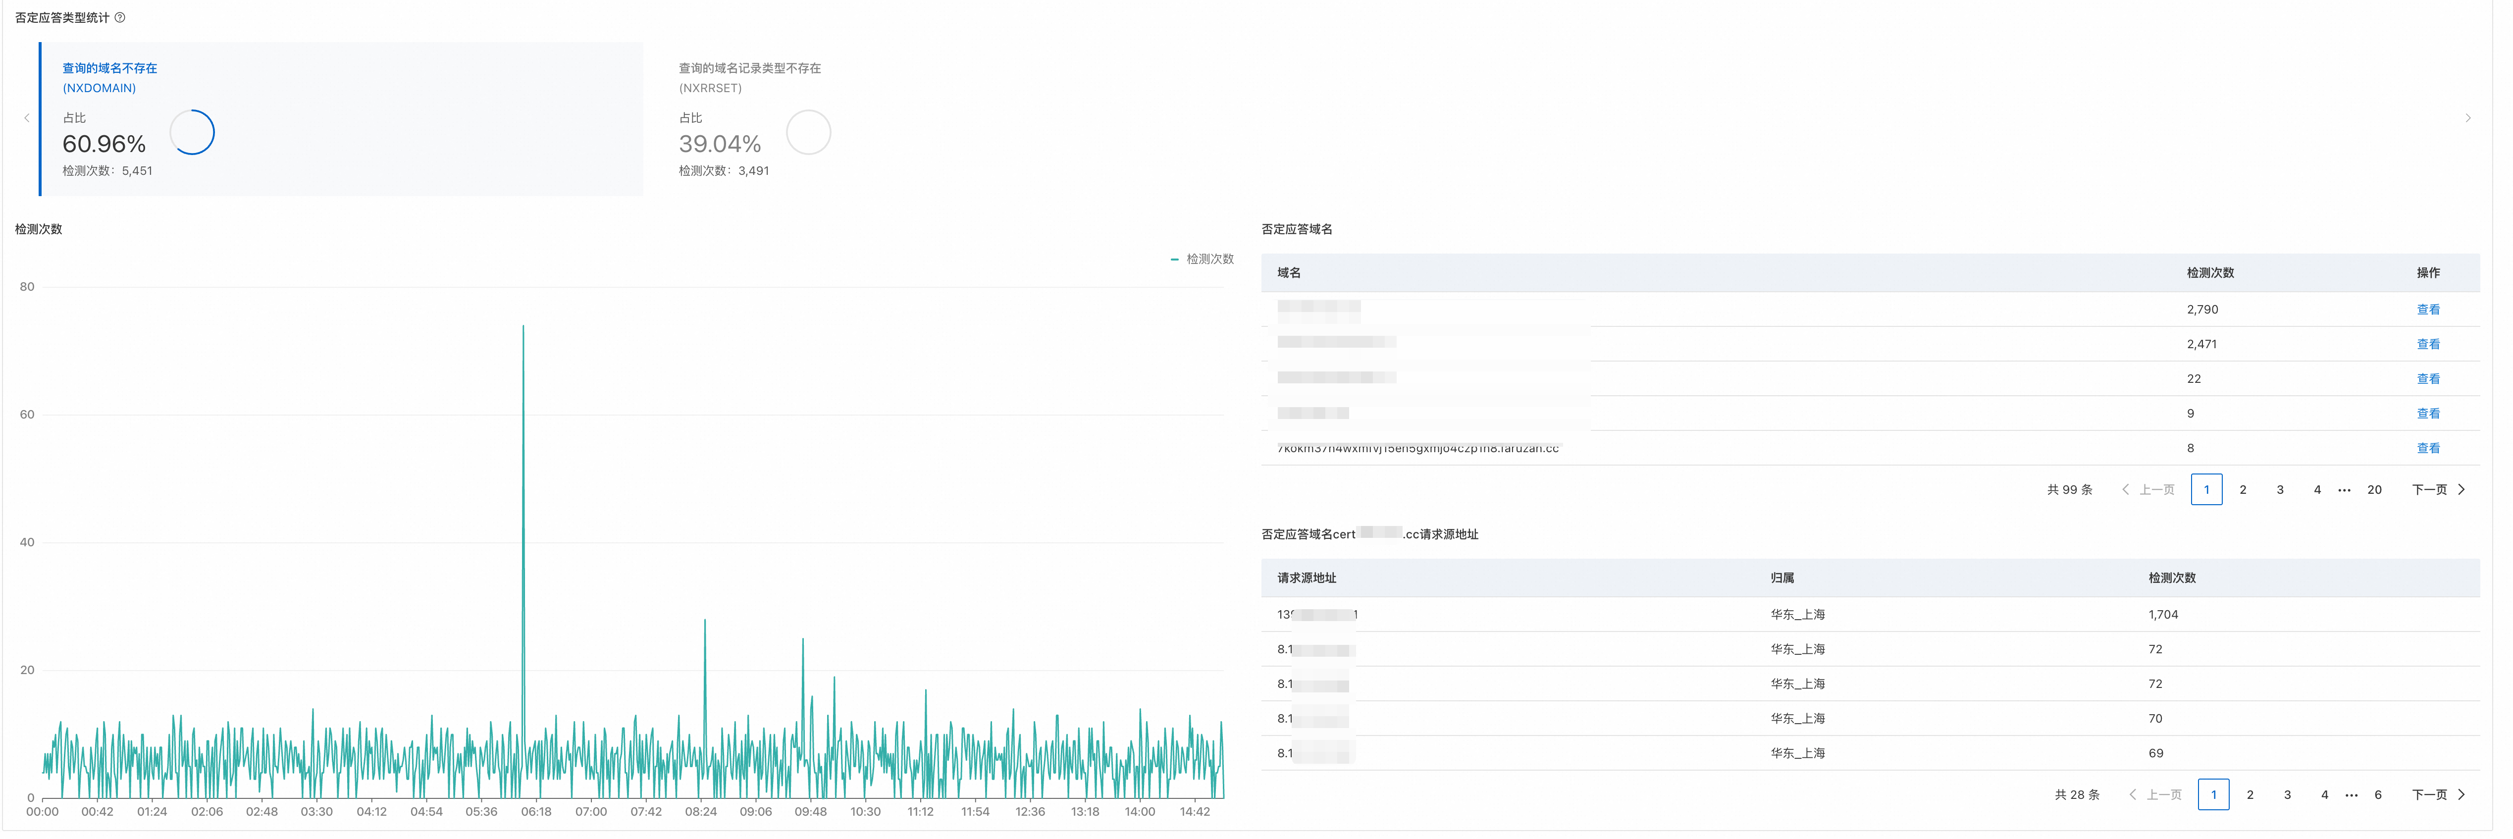Go to page 3 of source address table
2513x839 pixels.
click(2287, 795)
